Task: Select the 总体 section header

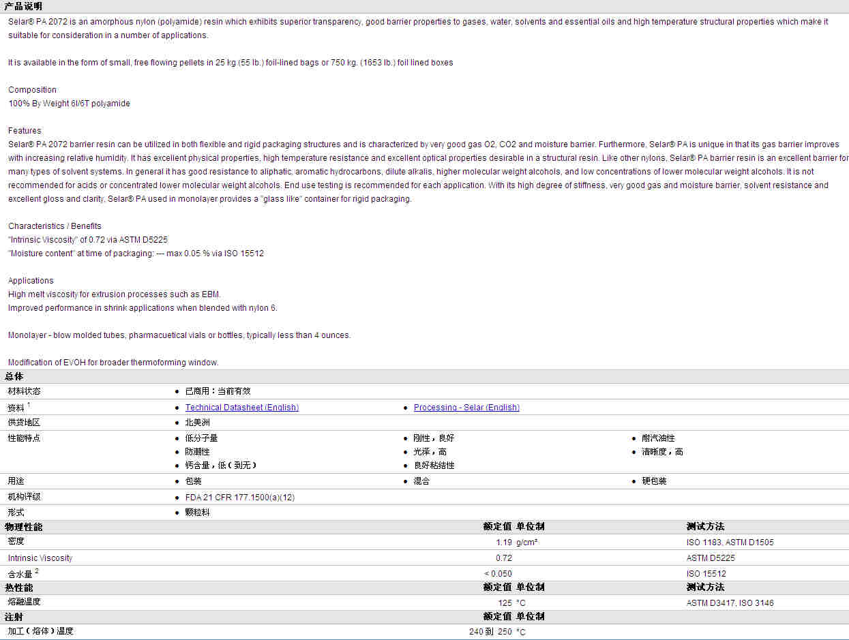Action: (14, 377)
